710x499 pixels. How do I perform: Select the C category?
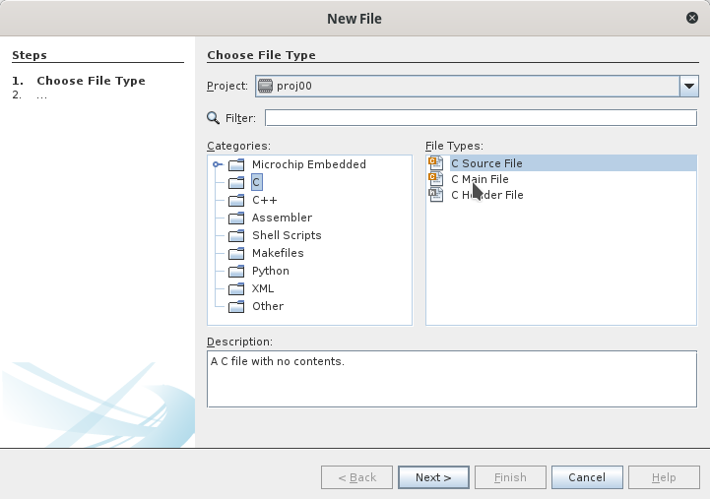256,182
